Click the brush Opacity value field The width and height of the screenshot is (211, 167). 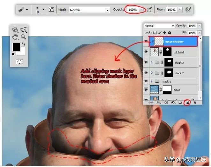point(132,10)
